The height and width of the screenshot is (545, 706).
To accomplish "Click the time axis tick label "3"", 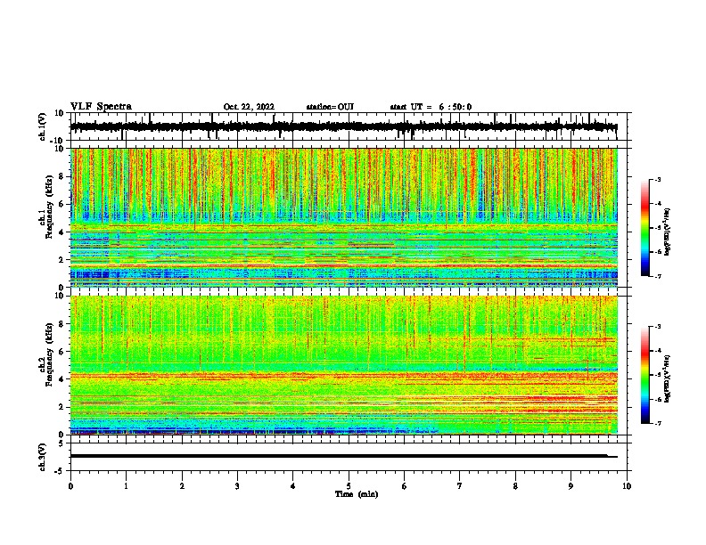I will tap(237, 486).
